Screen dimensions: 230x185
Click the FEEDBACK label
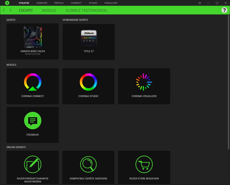[32, 135]
